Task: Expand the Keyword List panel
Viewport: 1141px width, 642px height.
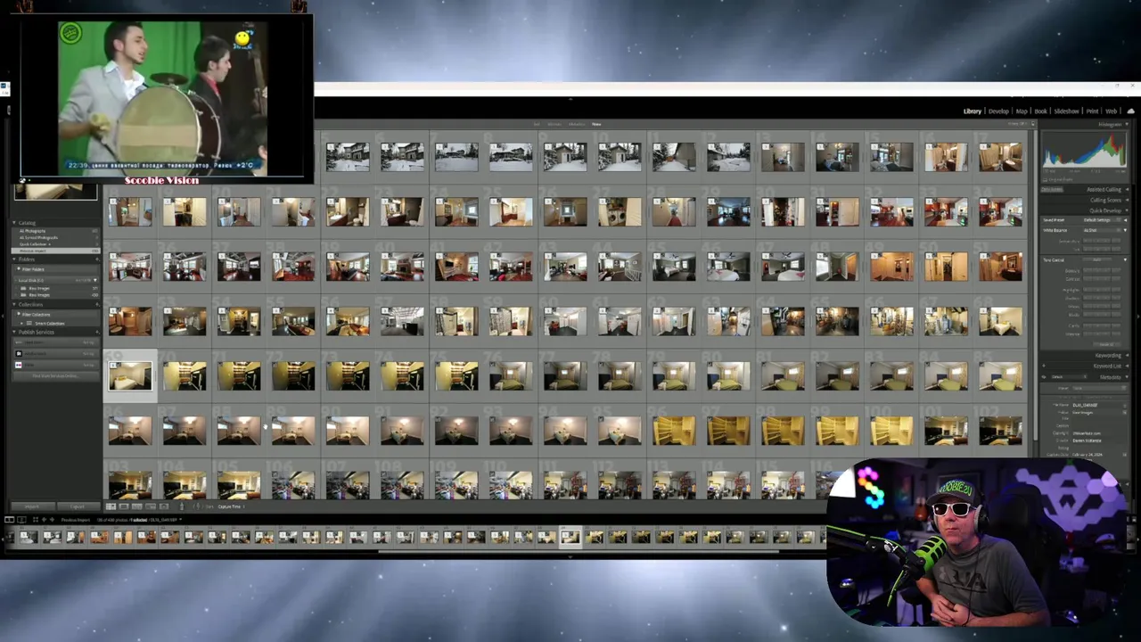Action: pyautogui.click(x=1127, y=366)
